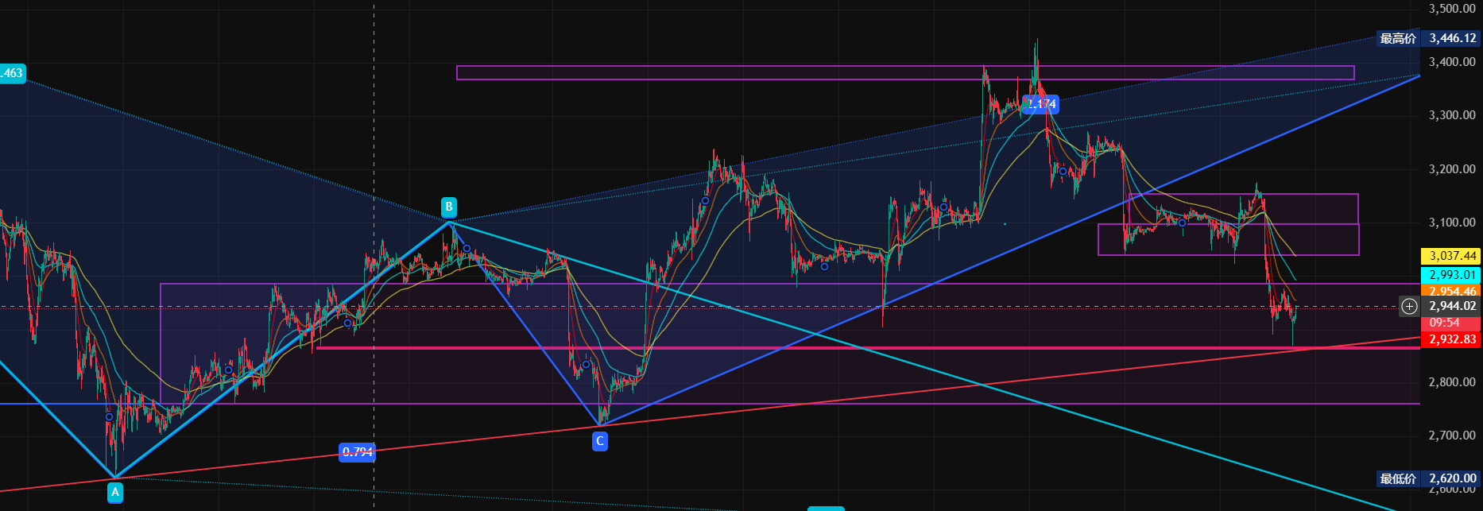
Task: Click the 3,100.00 price axis tick
Action: point(1452,223)
